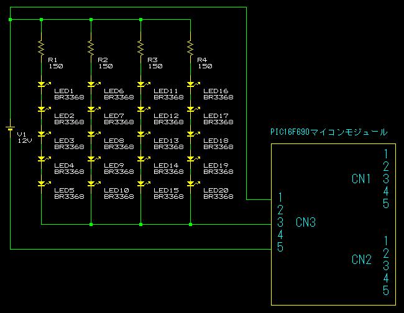Pick pin 2 of connector CN2
The image size is (404, 313).
tap(386, 253)
